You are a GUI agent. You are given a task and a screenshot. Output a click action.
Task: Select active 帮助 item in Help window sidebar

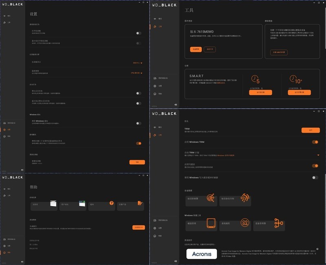pos(7,253)
